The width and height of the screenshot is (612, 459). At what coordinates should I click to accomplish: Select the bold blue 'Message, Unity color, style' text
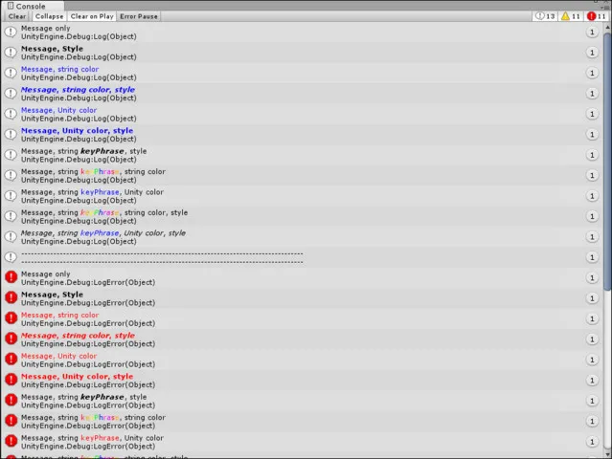77,131
